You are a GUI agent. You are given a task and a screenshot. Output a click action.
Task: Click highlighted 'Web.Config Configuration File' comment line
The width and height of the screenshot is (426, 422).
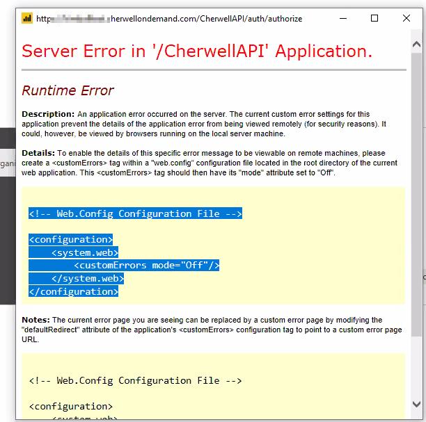point(135,213)
